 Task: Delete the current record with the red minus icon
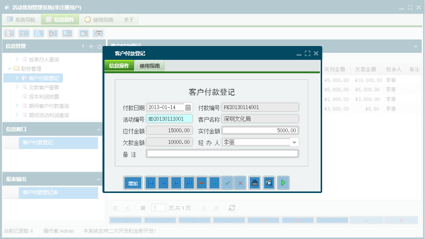tap(202, 183)
